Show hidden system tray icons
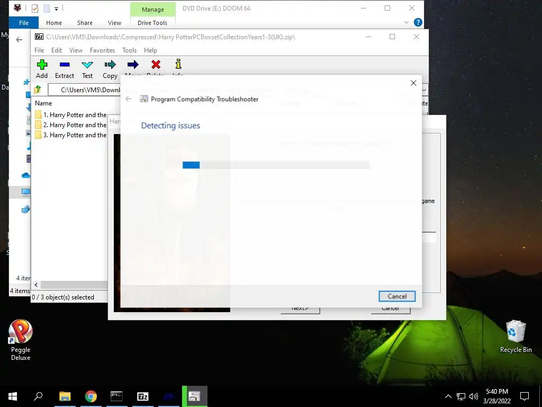Viewport: 542px width, 407px height. pos(448,396)
